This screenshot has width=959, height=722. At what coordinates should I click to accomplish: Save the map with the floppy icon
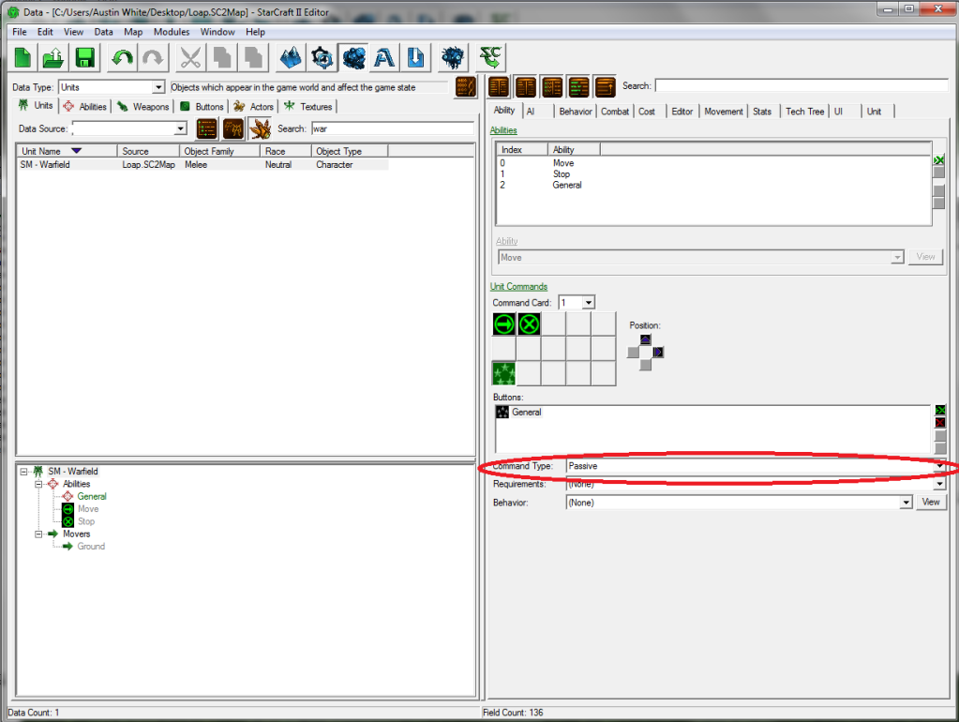tap(84, 58)
